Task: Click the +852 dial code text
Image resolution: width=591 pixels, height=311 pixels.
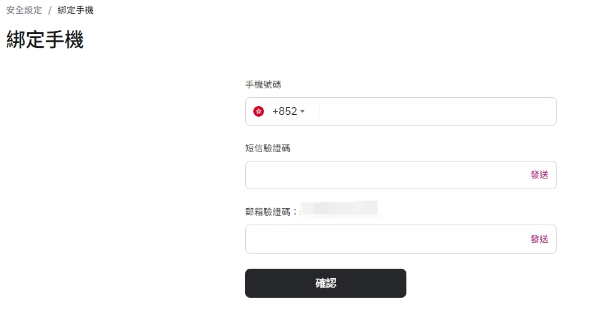Action: point(285,111)
